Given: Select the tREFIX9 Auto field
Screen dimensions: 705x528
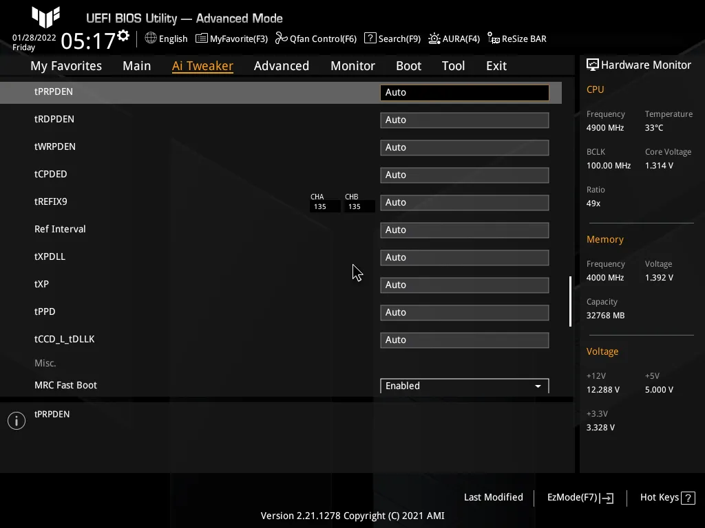Looking at the screenshot, I should (465, 203).
